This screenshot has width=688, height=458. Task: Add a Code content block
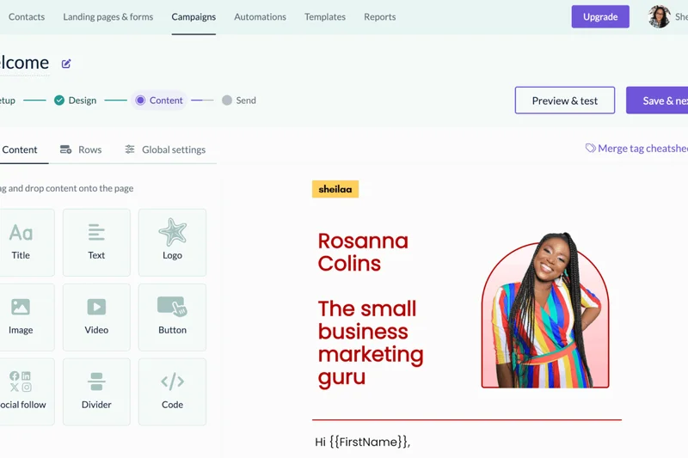pos(173,392)
